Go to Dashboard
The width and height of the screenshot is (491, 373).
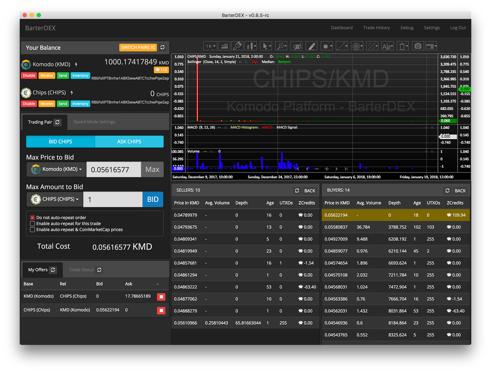(x=342, y=28)
